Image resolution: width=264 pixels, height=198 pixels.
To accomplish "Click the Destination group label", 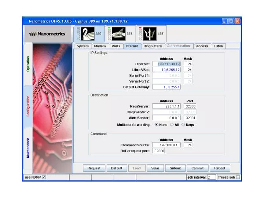I will (99, 95).
